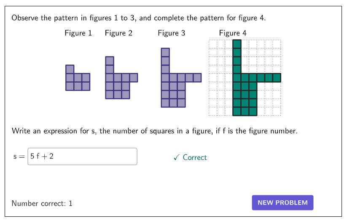Click the rightmost square of Figure 2's arm
The width and height of the screenshot is (347, 221).
click(x=134, y=78)
